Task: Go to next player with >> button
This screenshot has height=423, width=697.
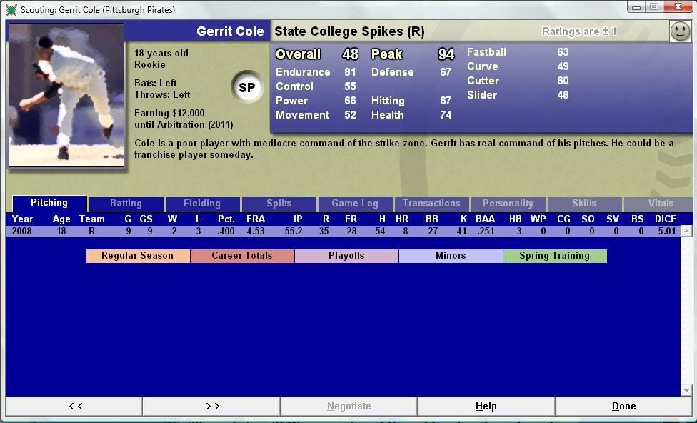Action: pos(212,406)
